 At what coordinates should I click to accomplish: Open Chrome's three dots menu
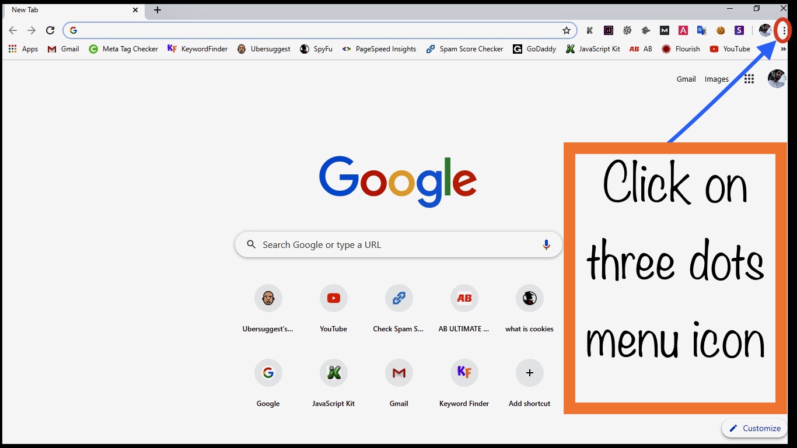click(x=784, y=30)
